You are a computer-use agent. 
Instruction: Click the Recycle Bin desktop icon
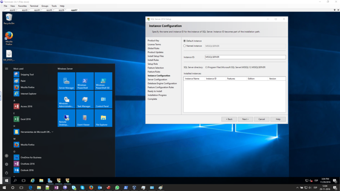9,18
